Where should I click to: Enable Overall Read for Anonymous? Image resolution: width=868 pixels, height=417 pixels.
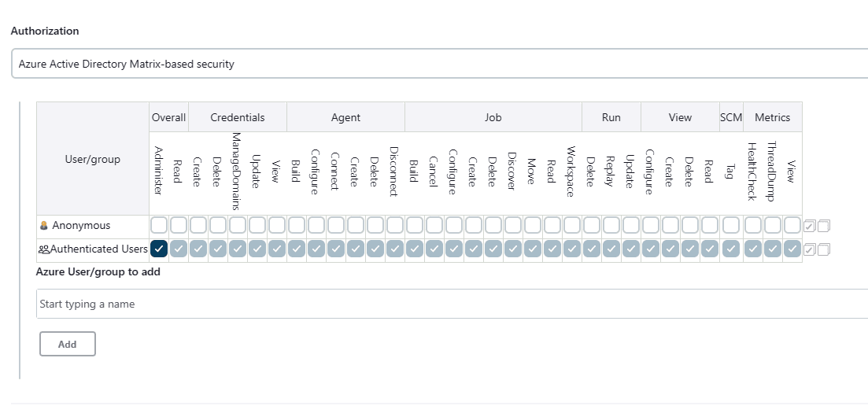(x=179, y=225)
